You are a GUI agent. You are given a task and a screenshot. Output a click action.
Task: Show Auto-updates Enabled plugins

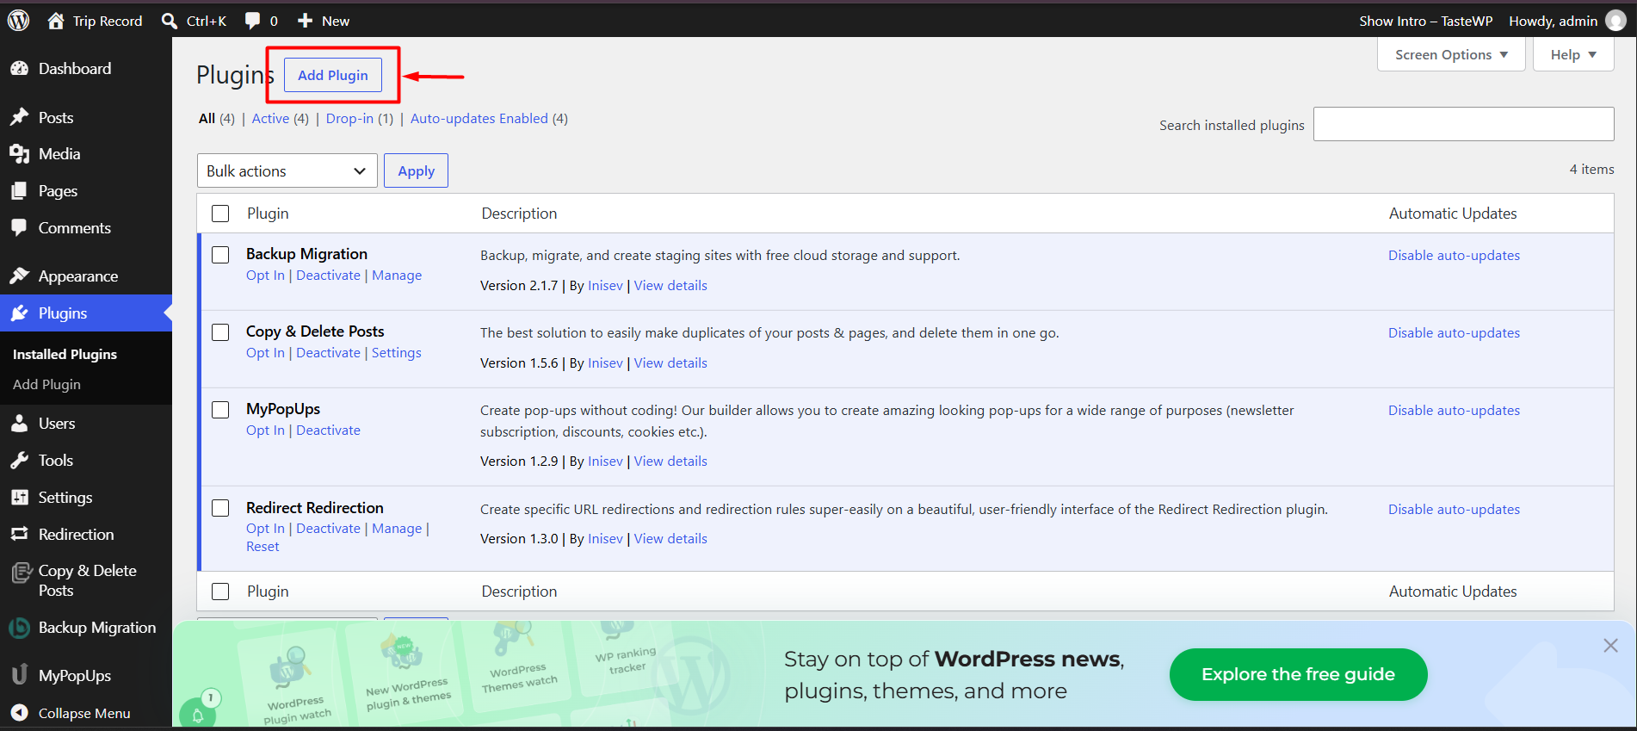(x=479, y=119)
